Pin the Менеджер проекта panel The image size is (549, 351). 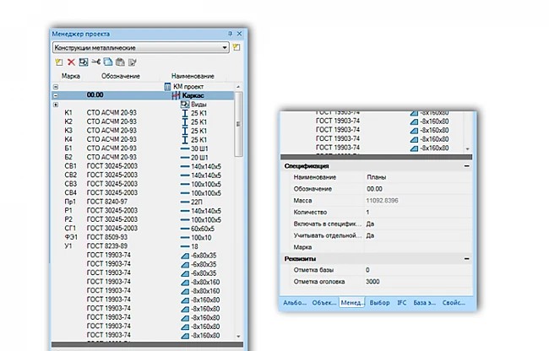tap(231, 34)
